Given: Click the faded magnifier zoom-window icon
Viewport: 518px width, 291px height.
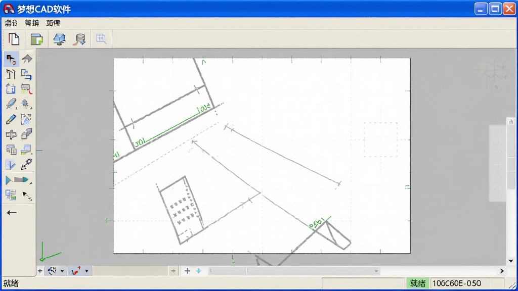Looking at the screenshot, I should pos(101,39).
